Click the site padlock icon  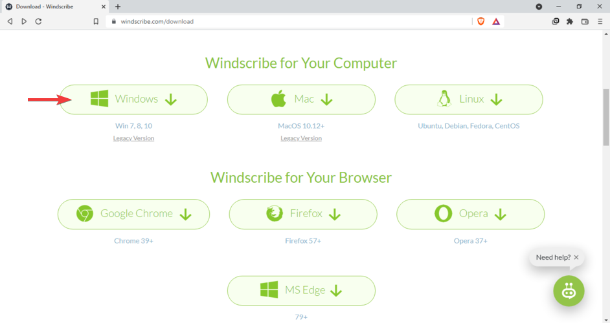[113, 21]
